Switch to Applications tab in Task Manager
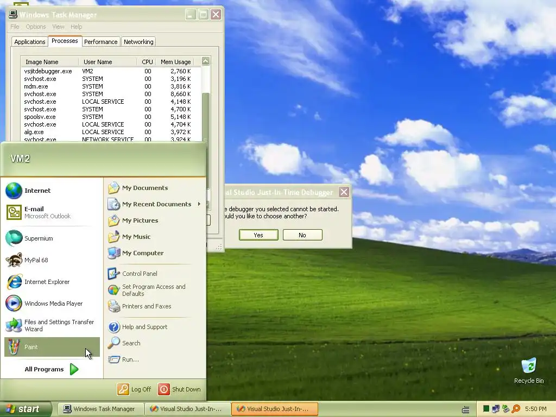Screen dimensions: 556x417 (30, 42)
